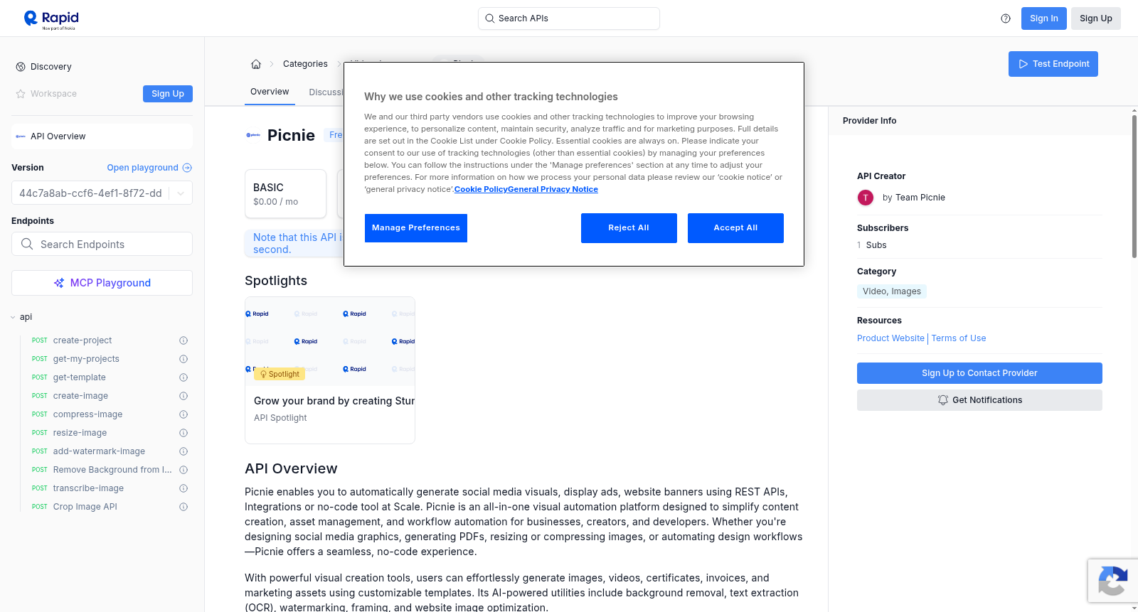The width and height of the screenshot is (1138, 612).
Task: Open the General Privacy Notice link
Action: 553,190
